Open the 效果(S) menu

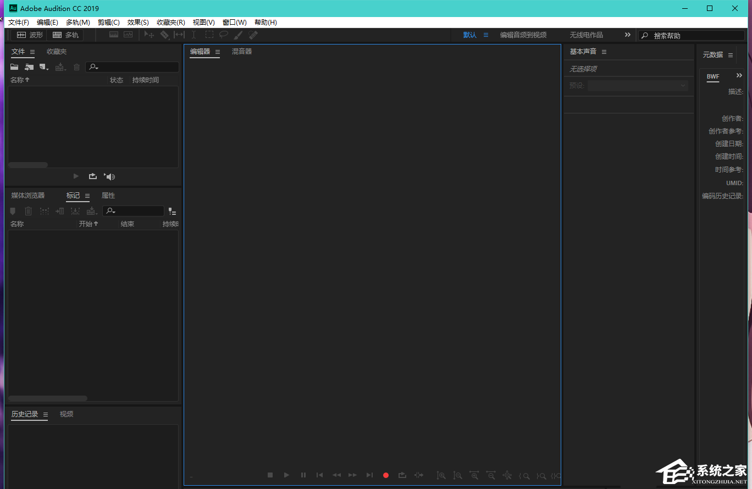coord(137,22)
